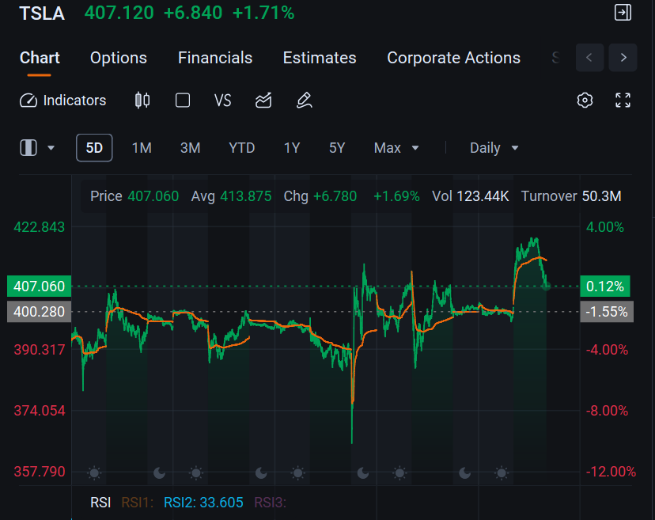Switch chart style with the candlestick icon
This screenshot has height=520, width=655.
142,101
